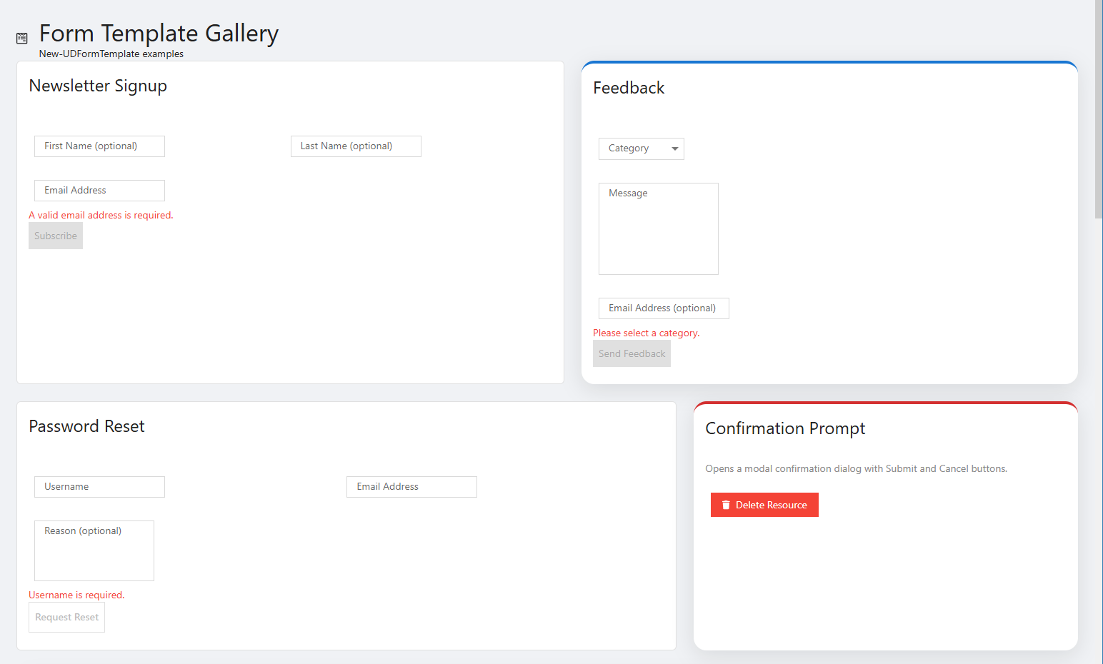The width and height of the screenshot is (1103, 664).
Task: Click the Delete Resource button
Action: pyautogui.click(x=764, y=505)
